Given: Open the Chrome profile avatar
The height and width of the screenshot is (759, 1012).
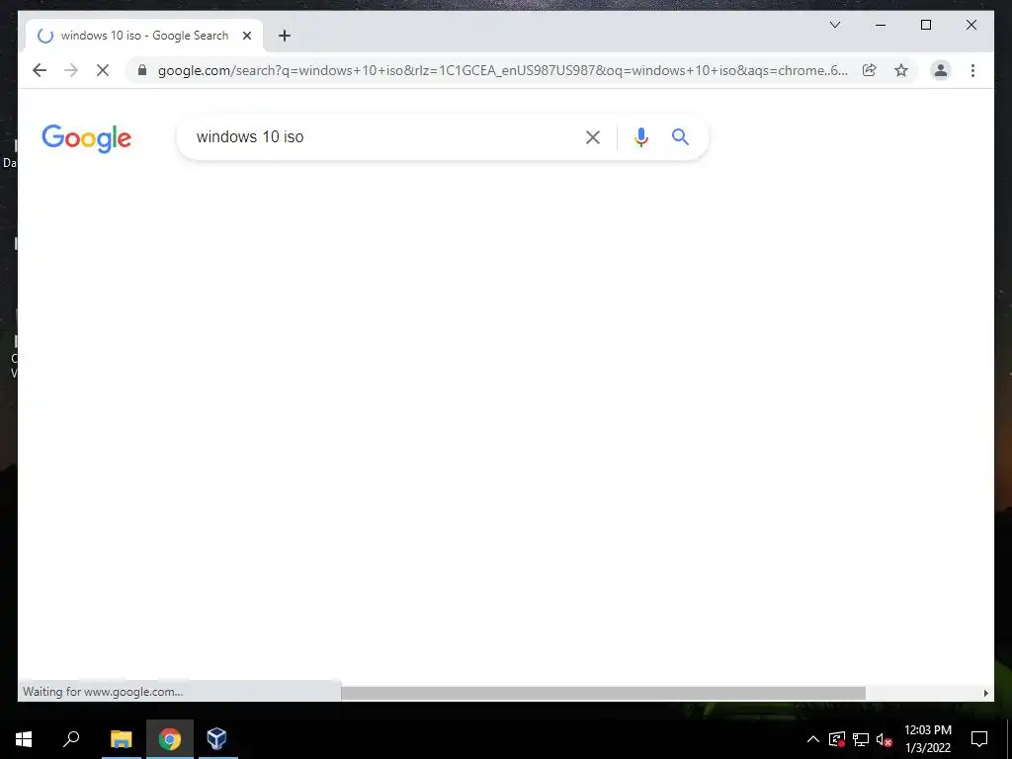Looking at the screenshot, I should (941, 70).
